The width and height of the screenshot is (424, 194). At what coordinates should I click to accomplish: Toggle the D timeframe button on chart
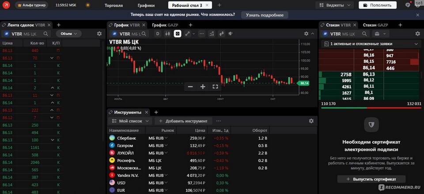pos(157,34)
